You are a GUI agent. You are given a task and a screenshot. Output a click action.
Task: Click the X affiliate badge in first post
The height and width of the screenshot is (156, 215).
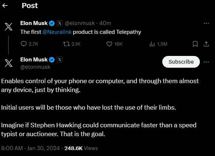point(60,23)
